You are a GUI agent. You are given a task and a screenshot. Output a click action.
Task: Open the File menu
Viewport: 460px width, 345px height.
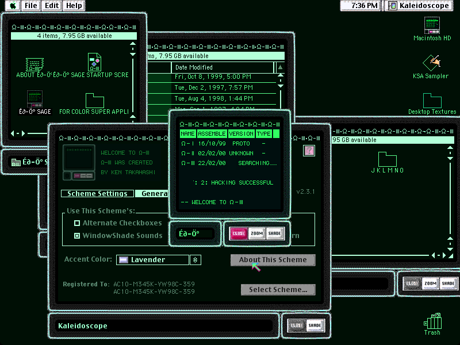(x=31, y=6)
